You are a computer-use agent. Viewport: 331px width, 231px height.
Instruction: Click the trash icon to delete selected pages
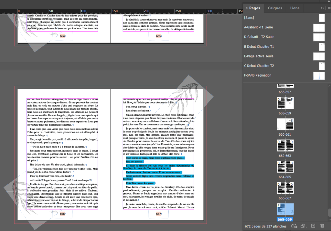point(322,226)
